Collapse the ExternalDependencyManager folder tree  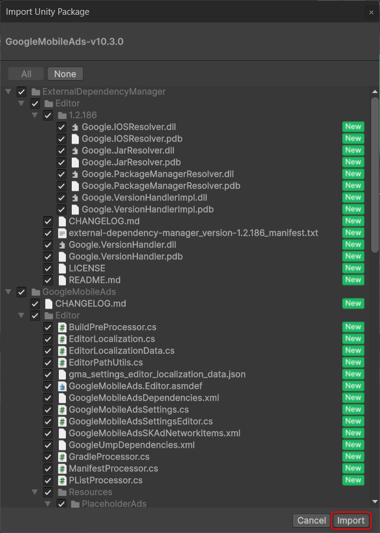(x=8, y=91)
